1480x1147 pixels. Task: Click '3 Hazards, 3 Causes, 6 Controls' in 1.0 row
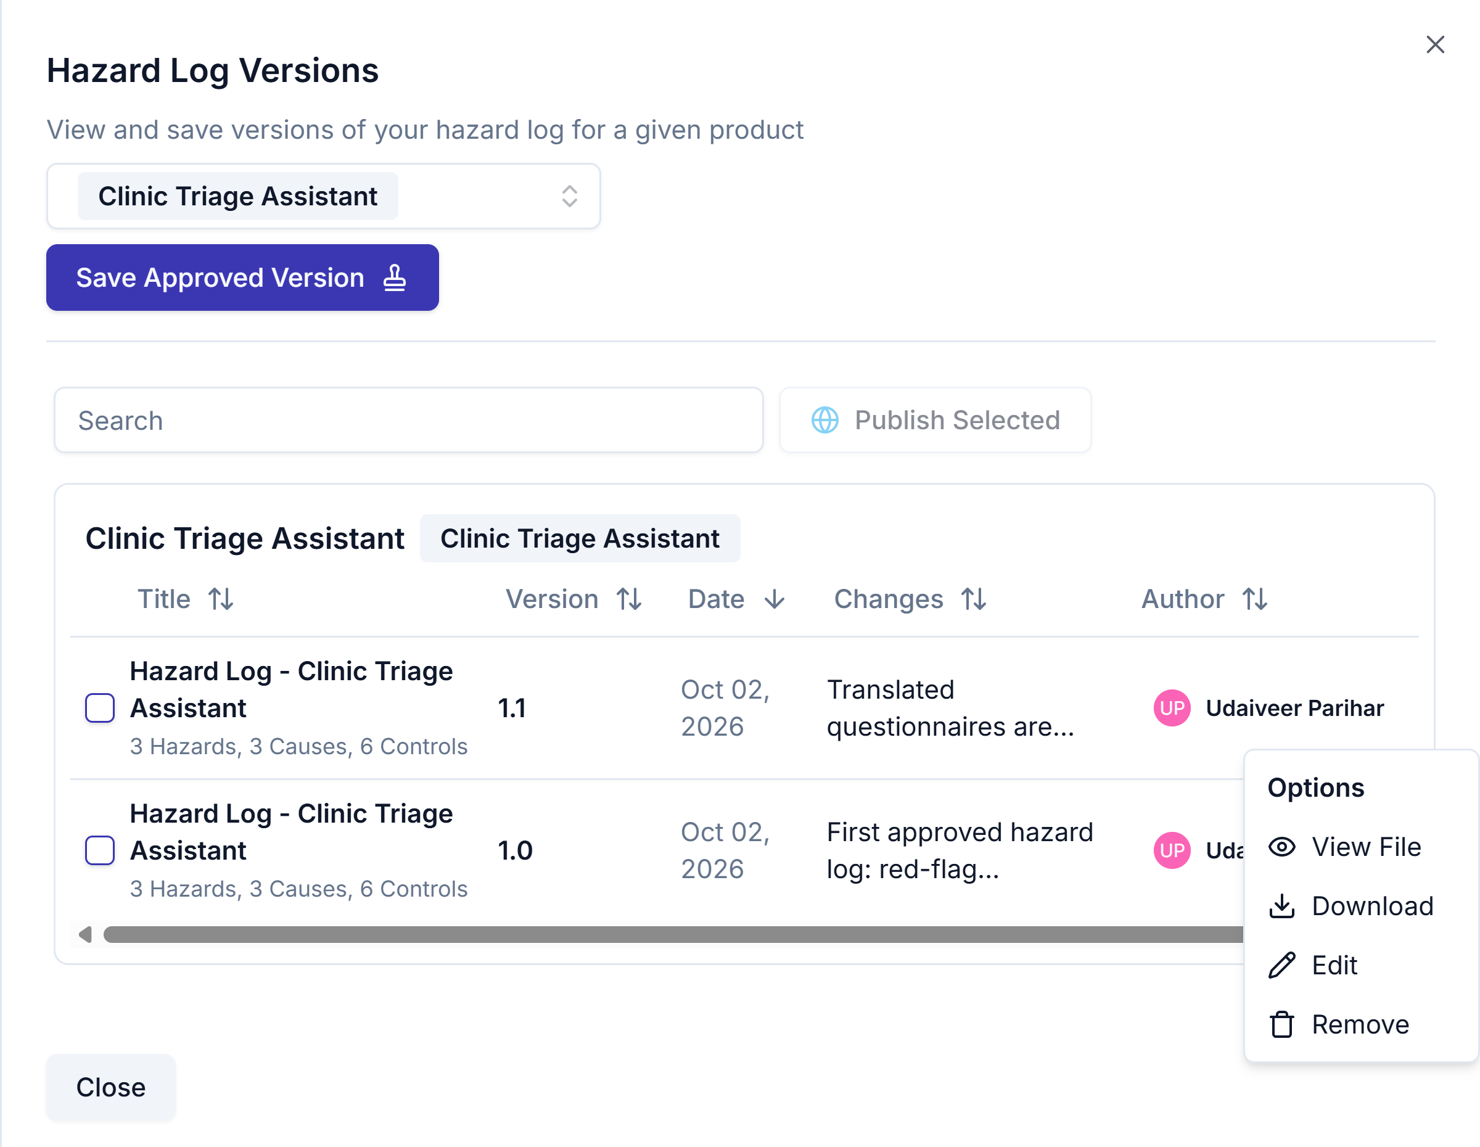click(298, 888)
